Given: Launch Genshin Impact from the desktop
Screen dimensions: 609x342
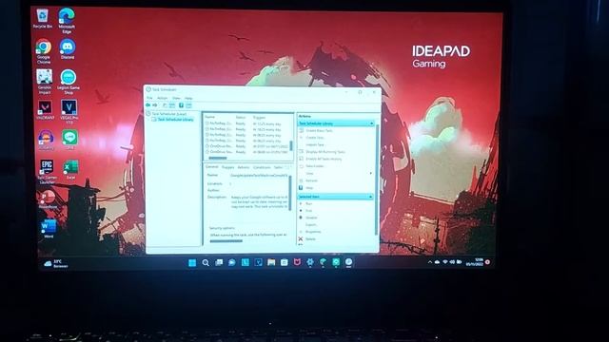Looking at the screenshot, I should pyautogui.click(x=45, y=82).
